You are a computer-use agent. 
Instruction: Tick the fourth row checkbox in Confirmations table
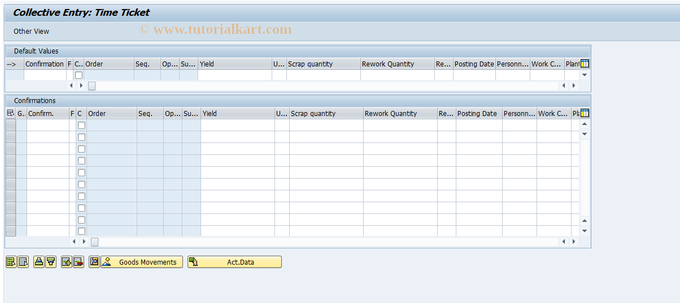(82, 161)
